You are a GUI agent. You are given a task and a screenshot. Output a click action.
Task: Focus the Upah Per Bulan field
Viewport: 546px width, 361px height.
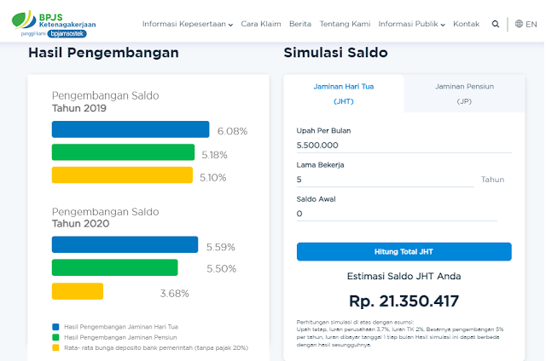404,146
